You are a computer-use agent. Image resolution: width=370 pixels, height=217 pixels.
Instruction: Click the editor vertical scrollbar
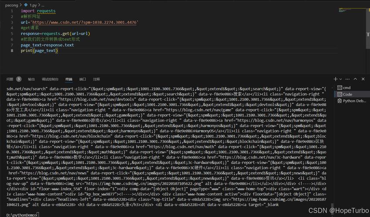click(x=368, y=28)
